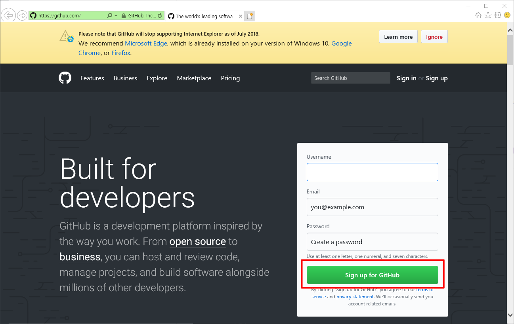The width and height of the screenshot is (514, 324).
Task: Click the Sign up for GitHub button
Action: point(373,275)
